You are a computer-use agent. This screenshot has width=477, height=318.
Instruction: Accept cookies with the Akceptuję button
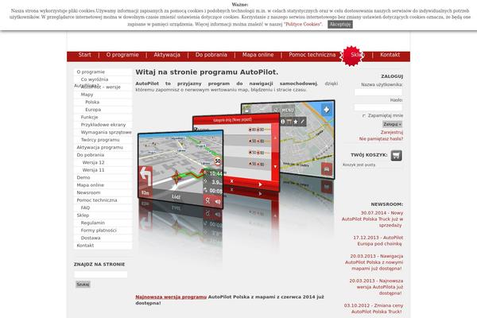coord(340,25)
